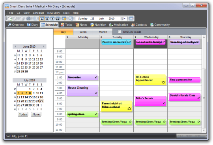Image resolution: width=213 pixels, height=145 pixels.
Task: Open the View menu
Action: click(x=26, y=13)
